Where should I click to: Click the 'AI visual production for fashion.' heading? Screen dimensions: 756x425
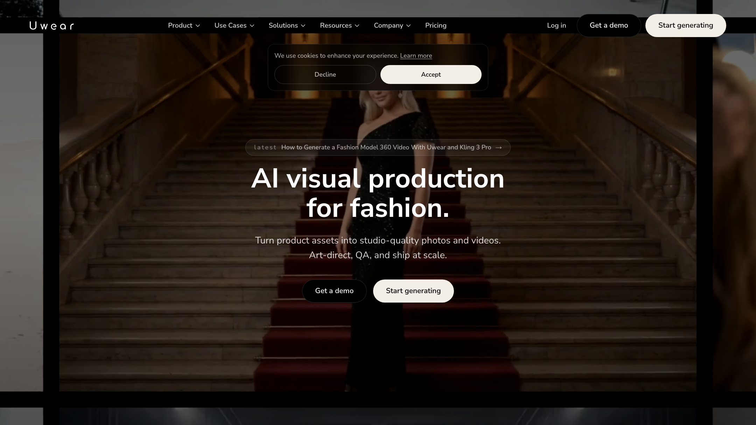pos(378,193)
